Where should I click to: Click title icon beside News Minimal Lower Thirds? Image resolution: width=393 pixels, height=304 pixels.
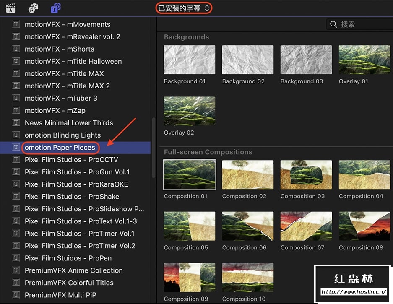point(16,122)
